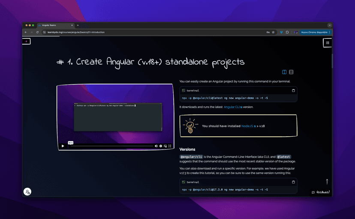Click the first terminal icon label
This screenshot has width=355, height=219.
click(x=184, y=90)
